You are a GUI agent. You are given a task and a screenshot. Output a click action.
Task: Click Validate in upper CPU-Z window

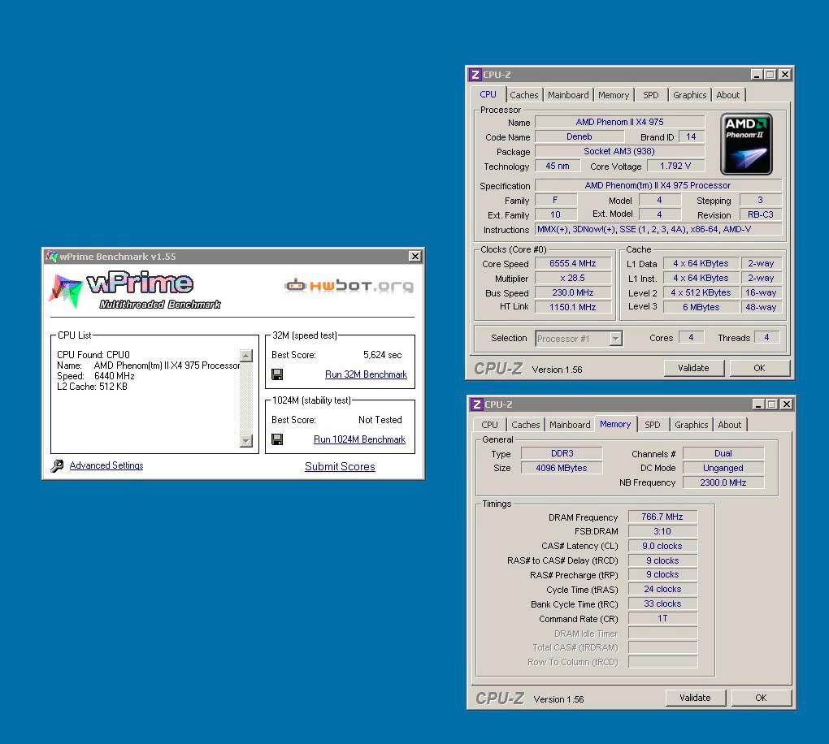pyautogui.click(x=693, y=368)
